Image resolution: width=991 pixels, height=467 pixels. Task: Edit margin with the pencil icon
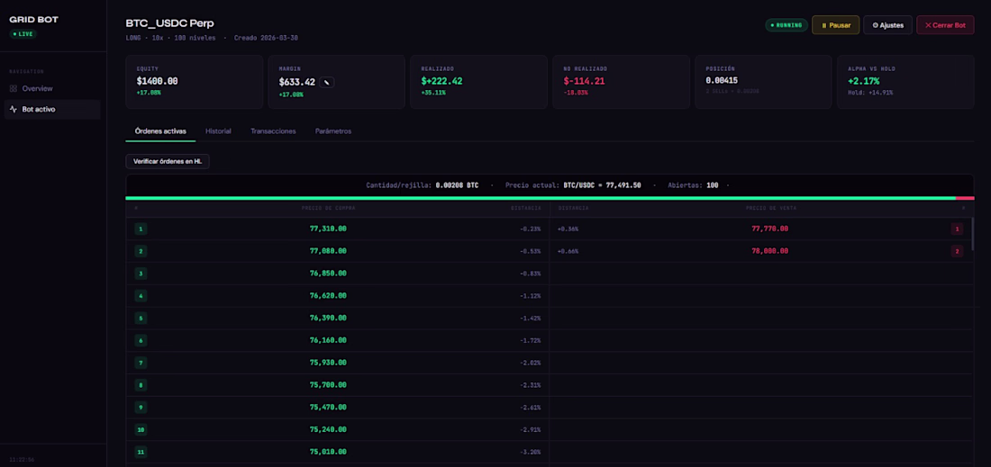(x=327, y=82)
